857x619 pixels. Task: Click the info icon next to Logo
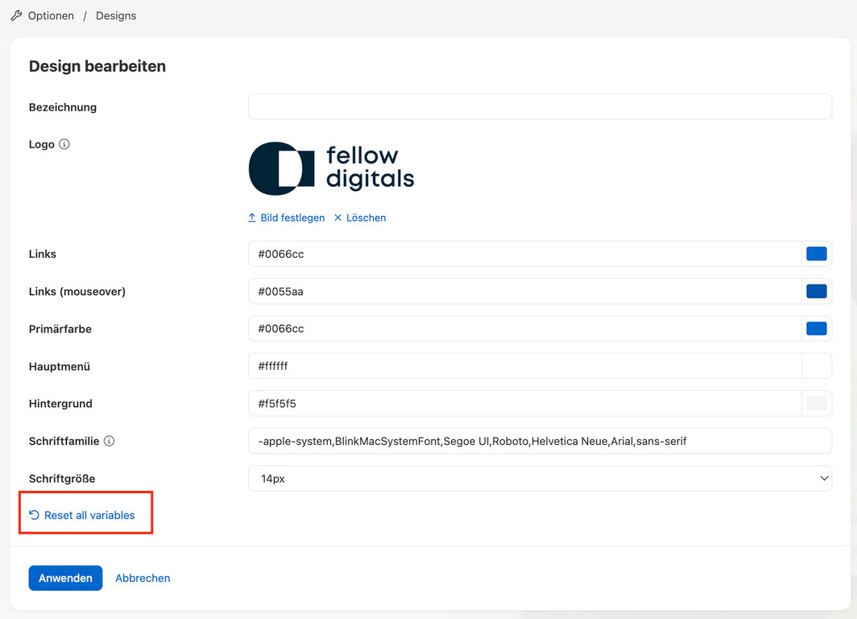pos(64,144)
